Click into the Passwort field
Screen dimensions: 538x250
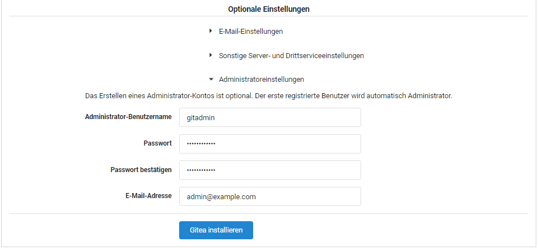tap(270, 144)
